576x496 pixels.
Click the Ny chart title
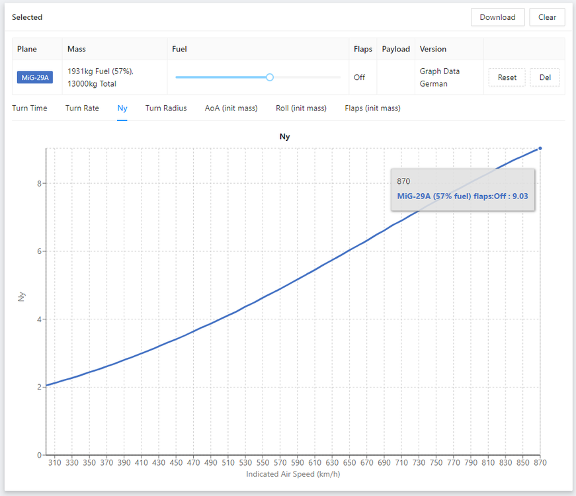coord(284,137)
